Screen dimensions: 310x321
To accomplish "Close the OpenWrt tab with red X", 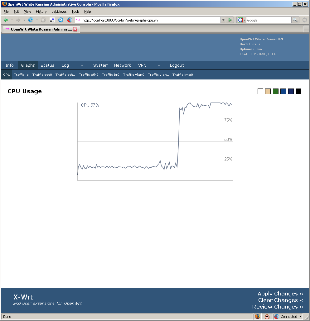I will (75, 29).
